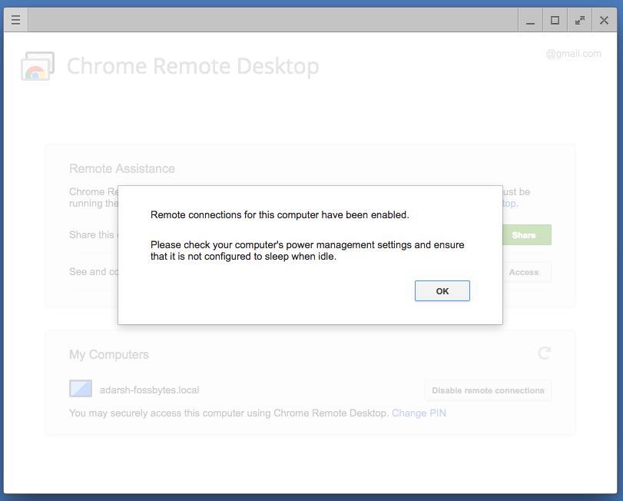This screenshot has height=501, width=623.
Task: Click the 'Remote connections ... have been enabled' message
Action: [x=280, y=215]
